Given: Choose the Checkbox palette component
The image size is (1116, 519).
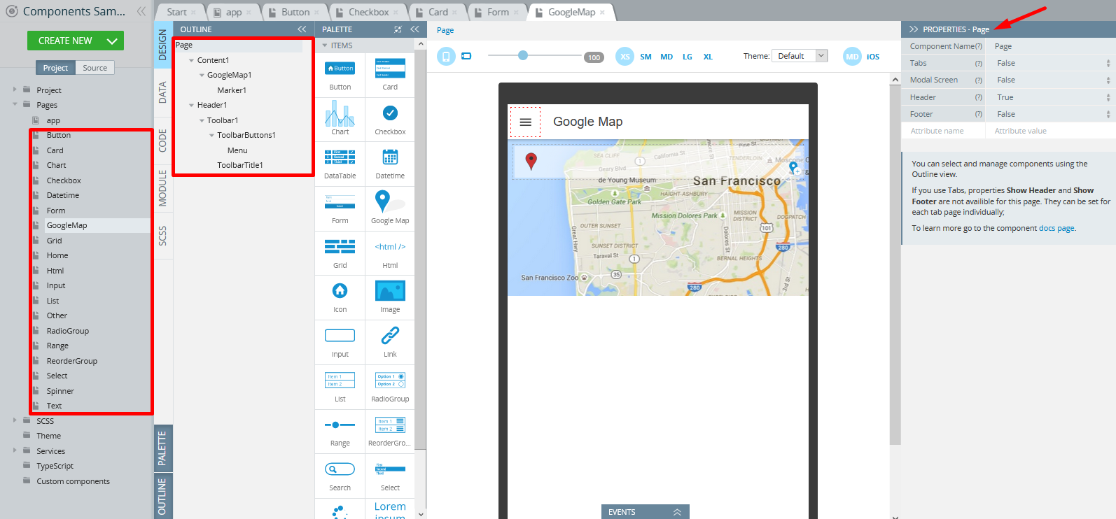Looking at the screenshot, I should (390, 120).
